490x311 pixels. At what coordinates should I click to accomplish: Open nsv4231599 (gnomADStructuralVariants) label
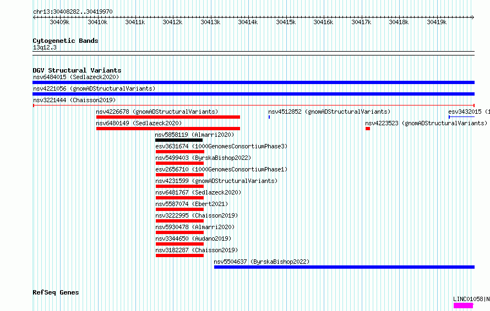[x=216, y=181]
